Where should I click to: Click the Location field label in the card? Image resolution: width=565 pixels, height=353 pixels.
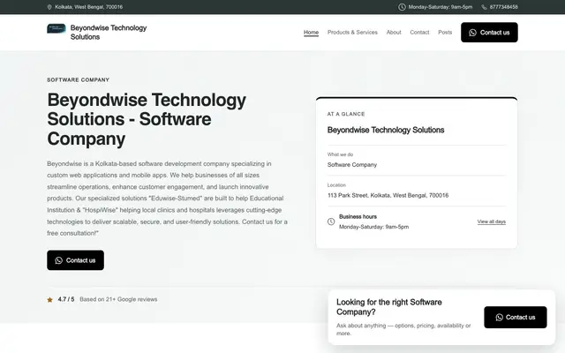click(x=336, y=185)
